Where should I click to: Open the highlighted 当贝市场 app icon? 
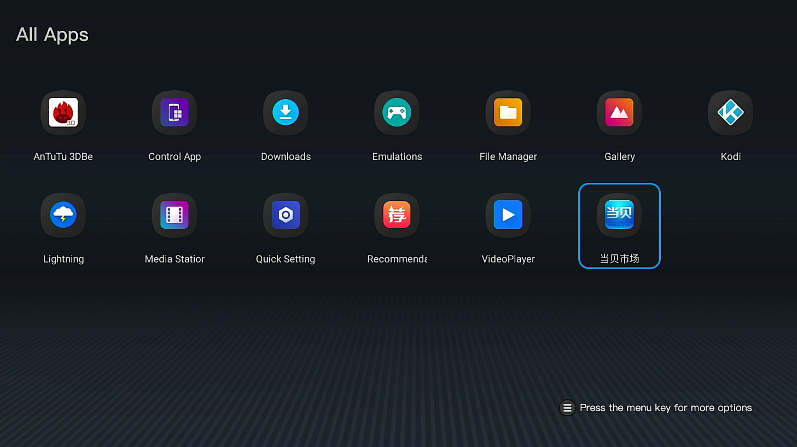pos(619,215)
